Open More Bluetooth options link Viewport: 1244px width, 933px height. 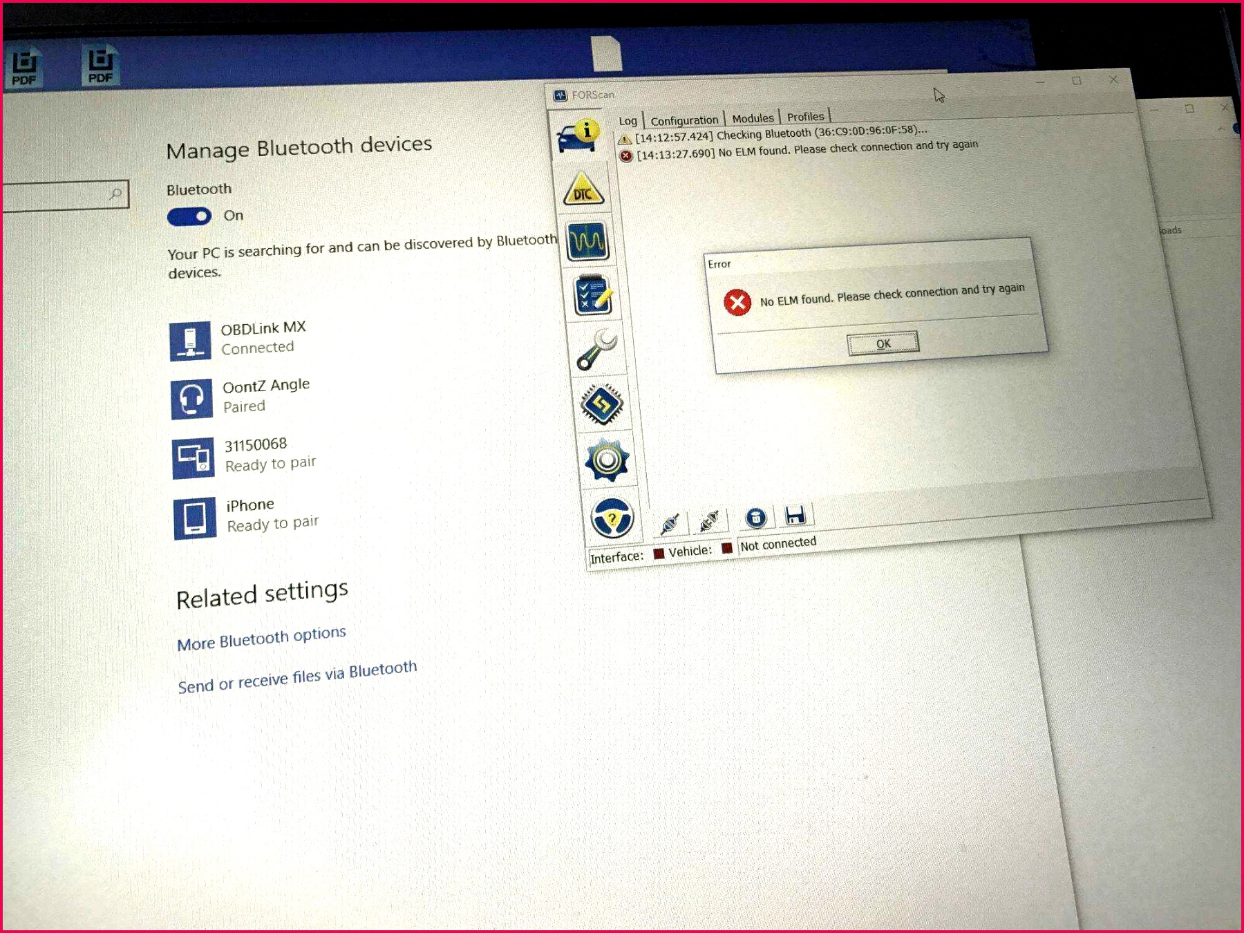(261, 639)
